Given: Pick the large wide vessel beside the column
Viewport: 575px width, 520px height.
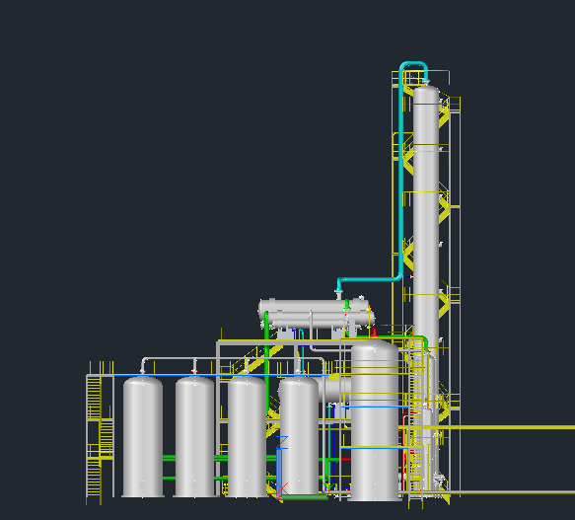Looking at the screenshot, I should pyautogui.click(x=375, y=420).
